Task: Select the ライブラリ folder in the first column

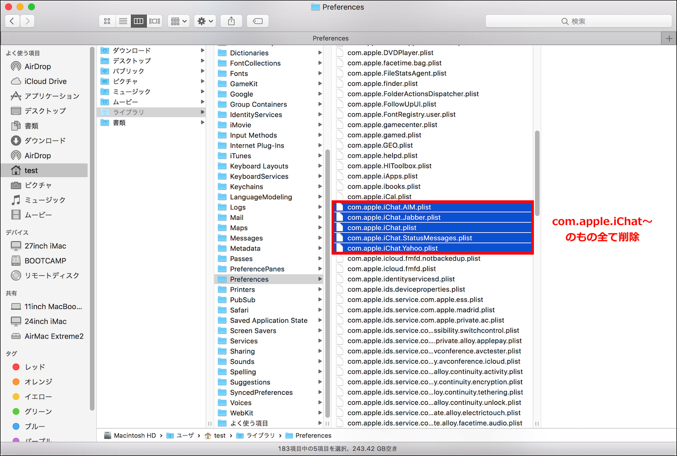Action: click(x=152, y=112)
